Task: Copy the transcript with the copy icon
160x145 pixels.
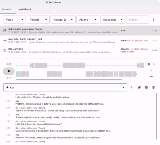Action: 139,87
